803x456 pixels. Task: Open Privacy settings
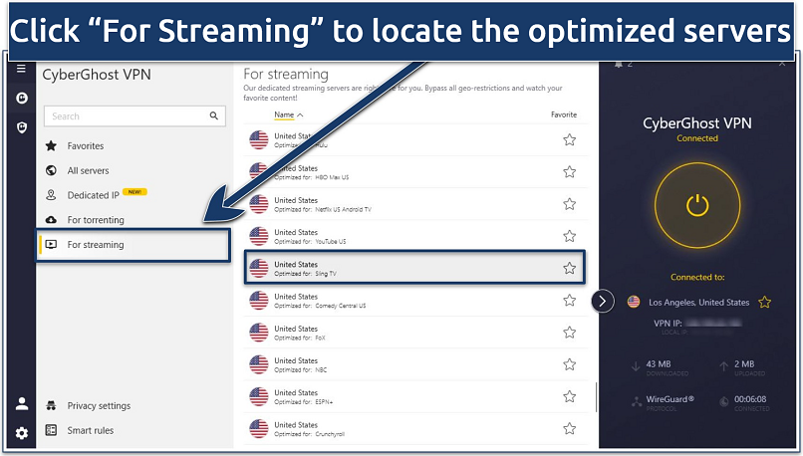(x=99, y=406)
